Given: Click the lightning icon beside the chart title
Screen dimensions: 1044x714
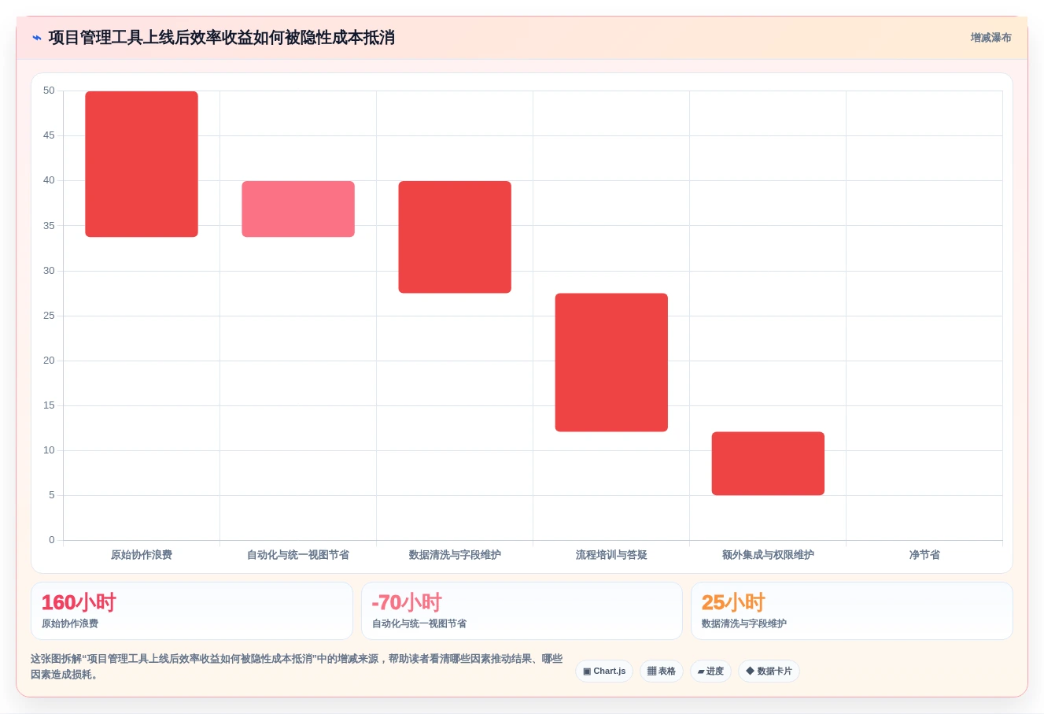Looking at the screenshot, I should (37, 38).
